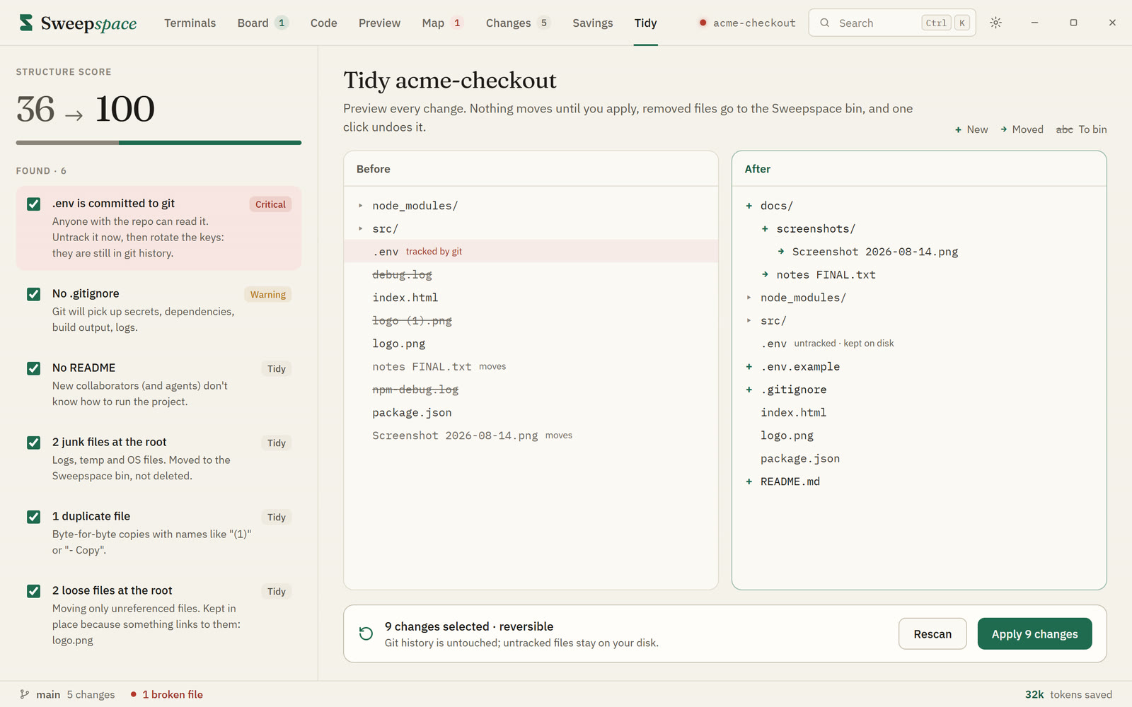Viewport: 1132px width, 707px height.
Task: Uncheck the 'No .gitignore' checkbox
Action: pyautogui.click(x=33, y=294)
